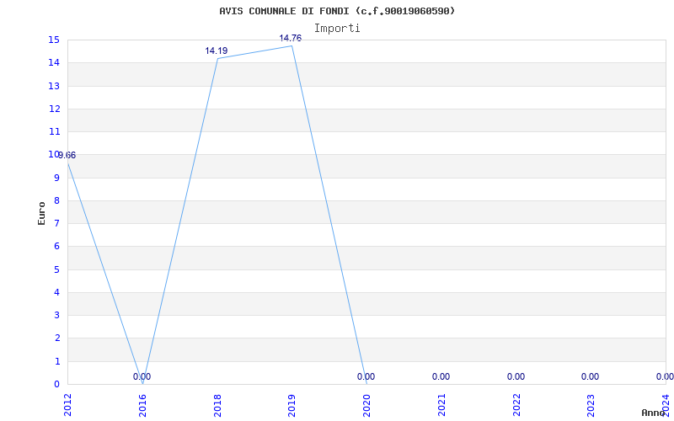Click the 3 tick on Euro axis
This screenshot has height=421, width=674.
pyautogui.click(x=56, y=315)
